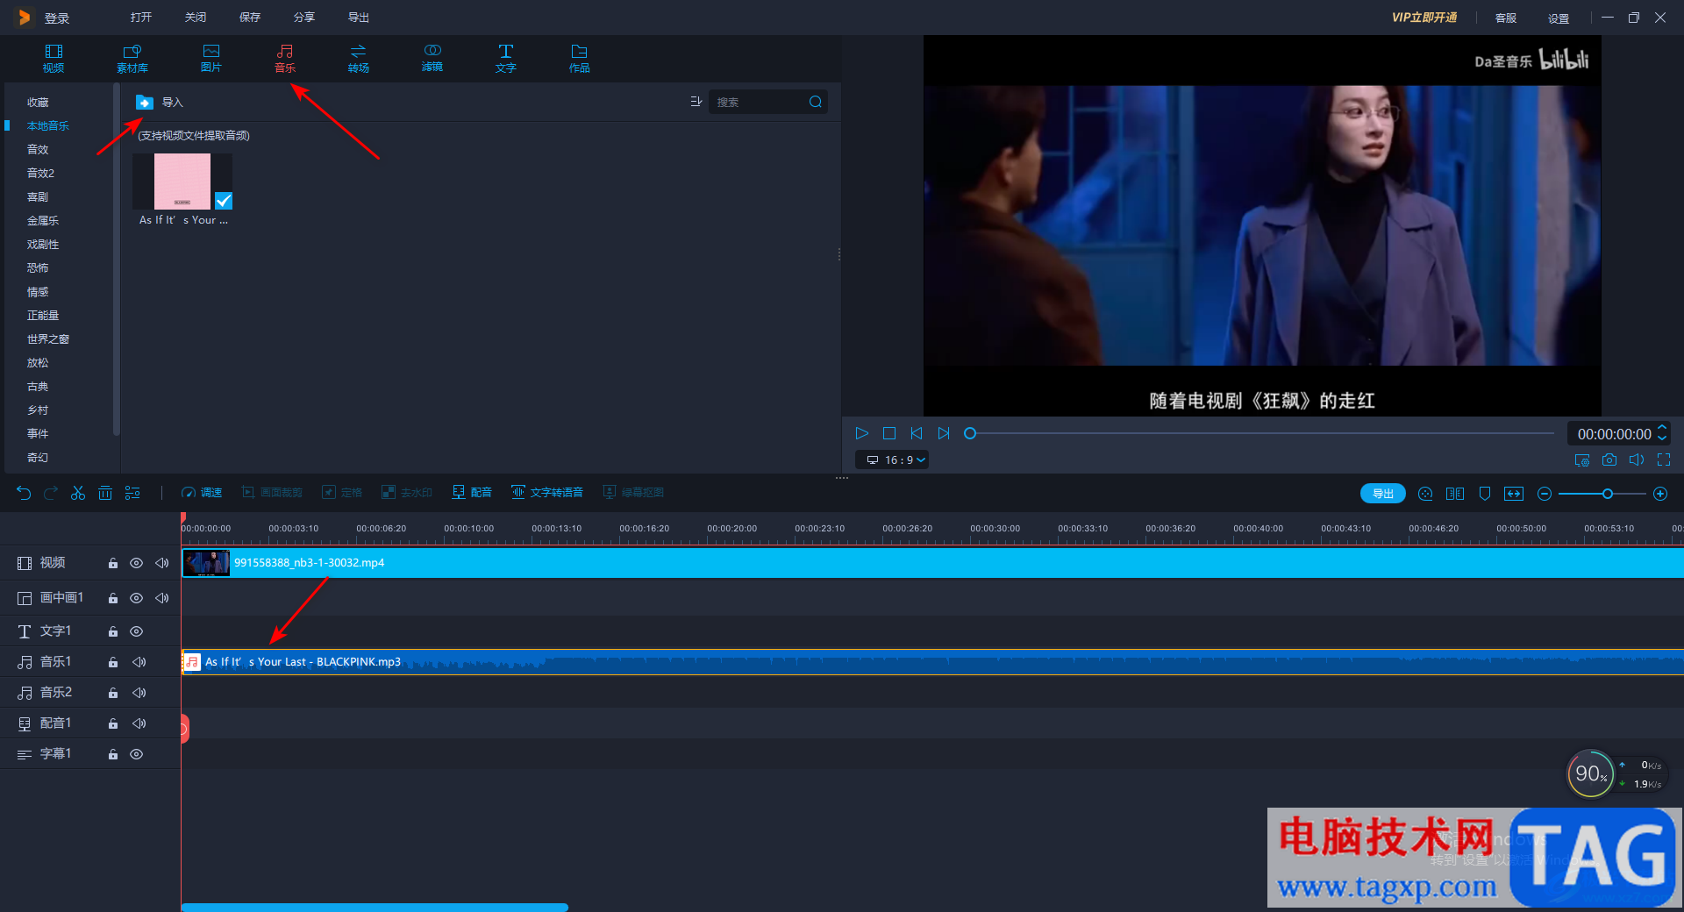1684x912 pixels.
Task: Click the 登录 login button
Action: click(57, 18)
